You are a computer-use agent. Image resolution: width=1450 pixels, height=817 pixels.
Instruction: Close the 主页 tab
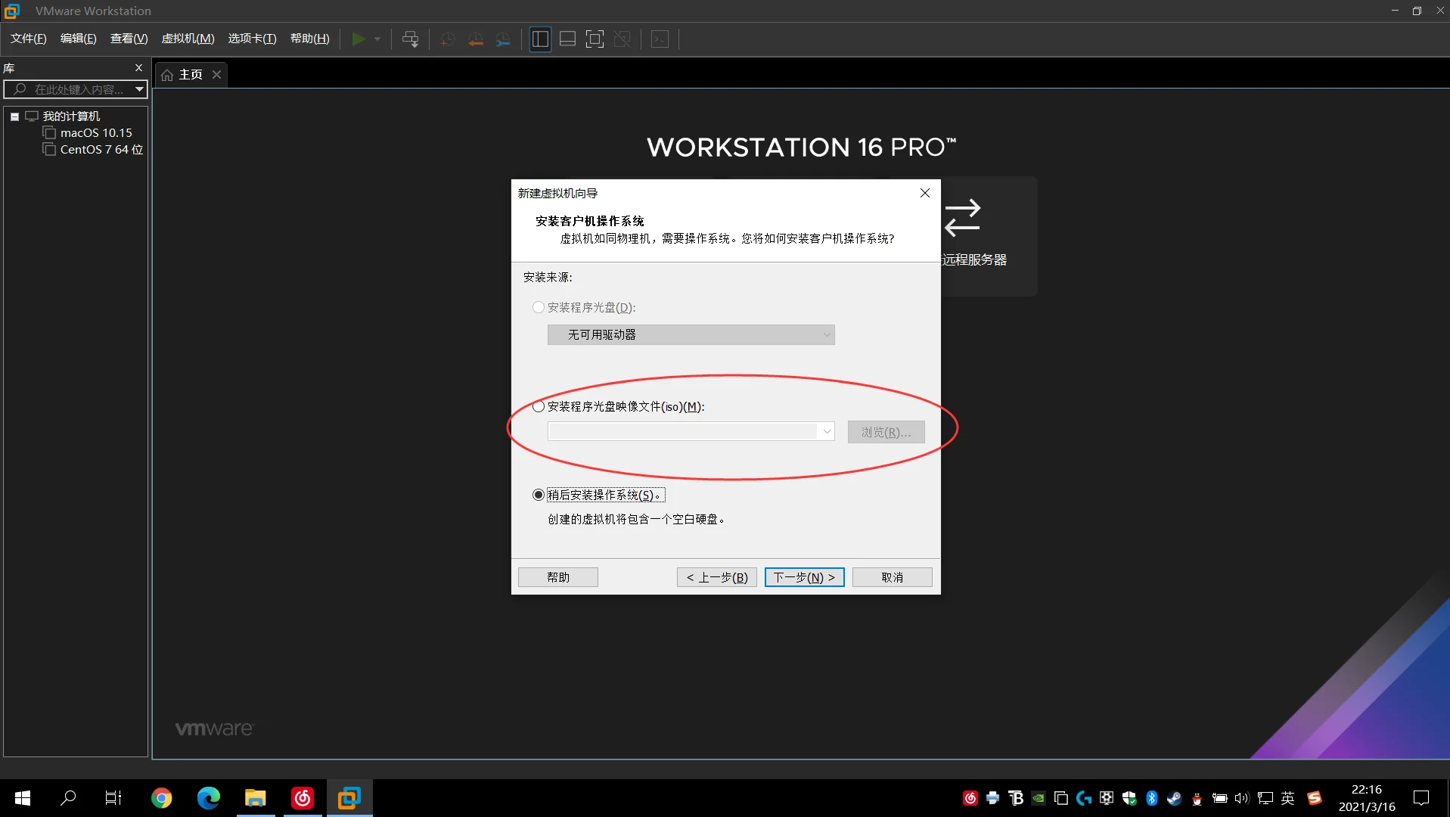pos(217,74)
